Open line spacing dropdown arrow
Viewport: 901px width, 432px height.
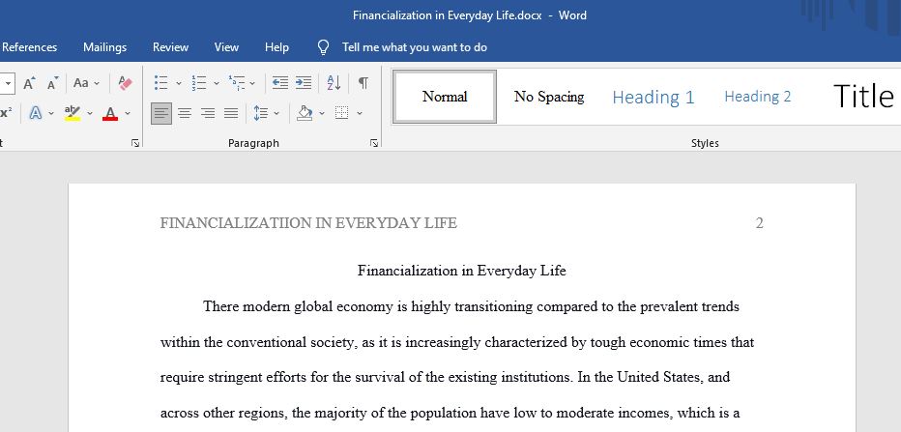[x=276, y=114]
